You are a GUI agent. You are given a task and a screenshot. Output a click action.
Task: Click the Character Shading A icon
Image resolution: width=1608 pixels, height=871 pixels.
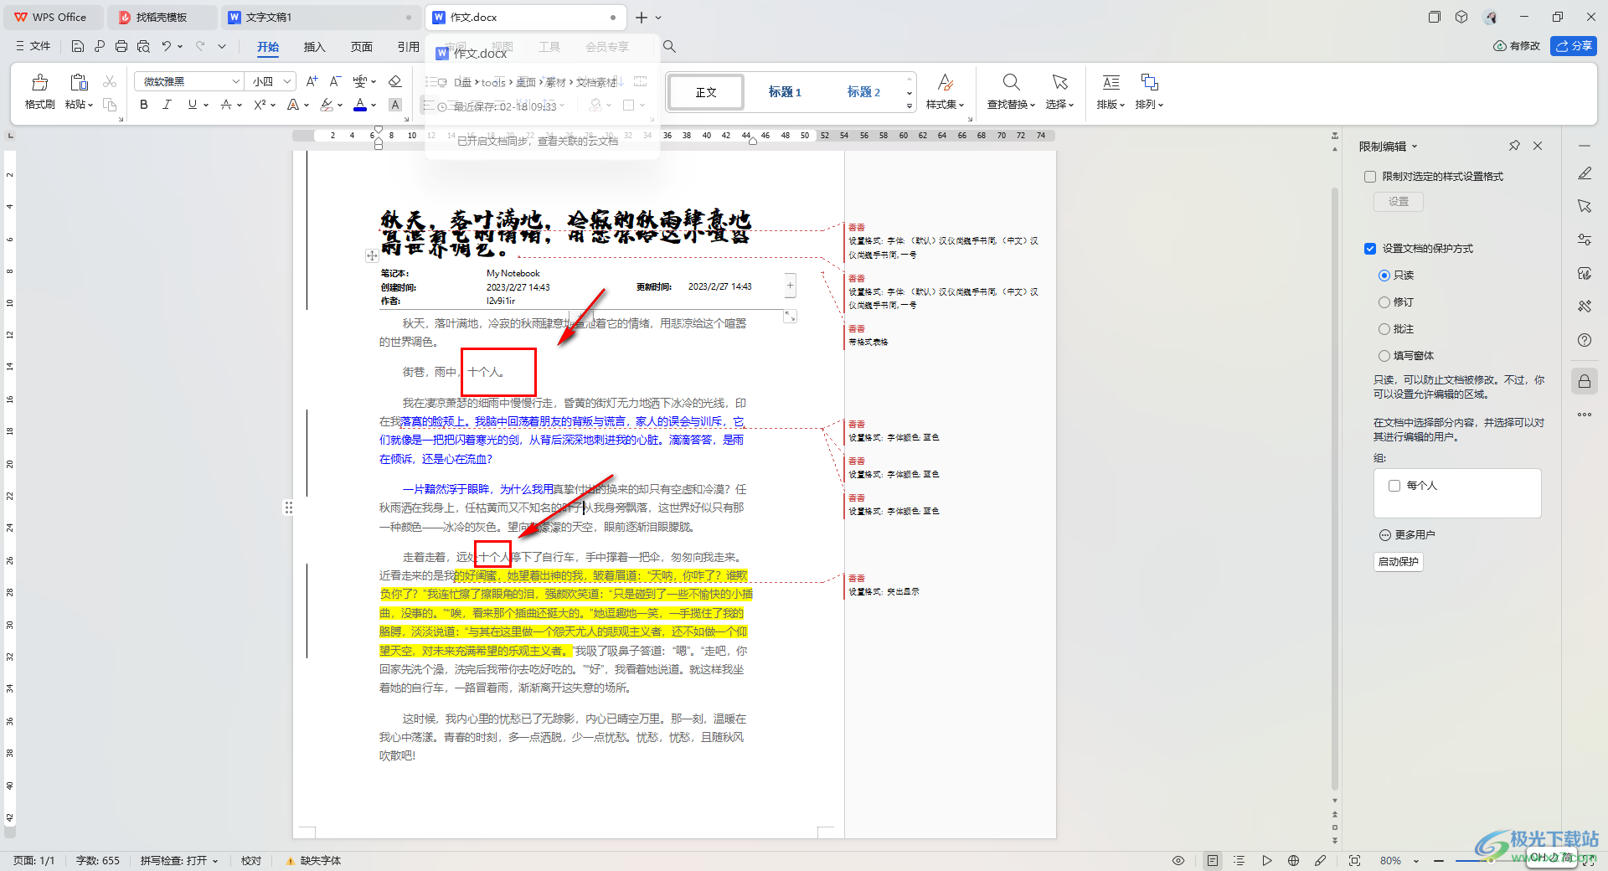pyautogui.click(x=395, y=105)
